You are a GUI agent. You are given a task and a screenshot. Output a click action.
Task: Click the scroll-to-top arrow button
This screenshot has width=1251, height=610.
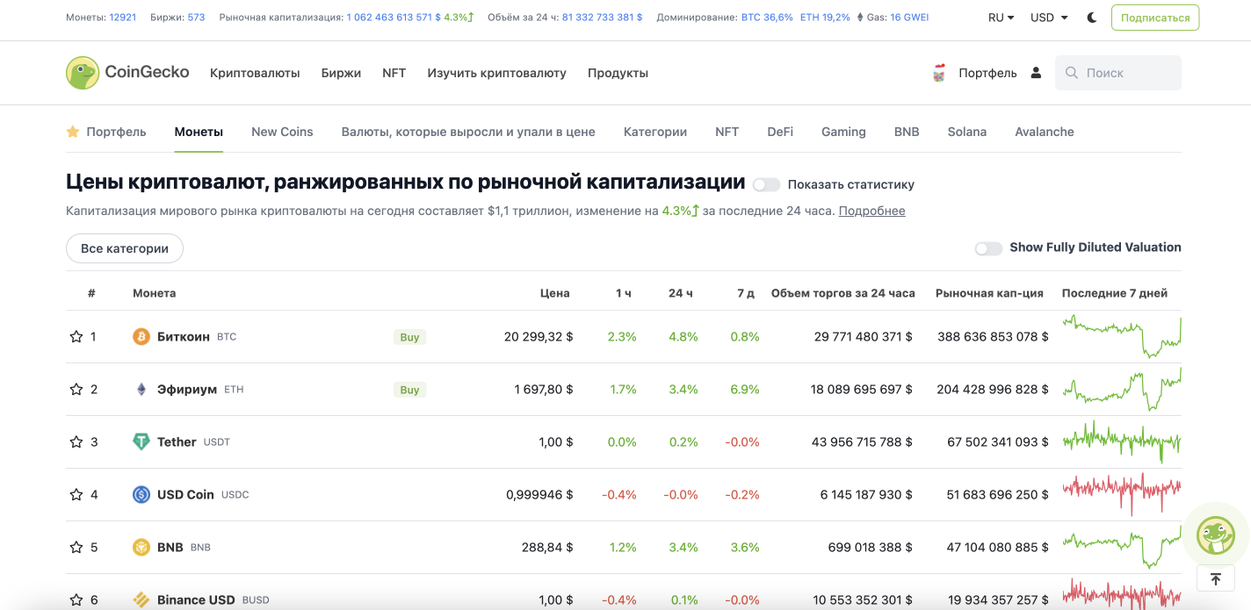click(x=1216, y=578)
